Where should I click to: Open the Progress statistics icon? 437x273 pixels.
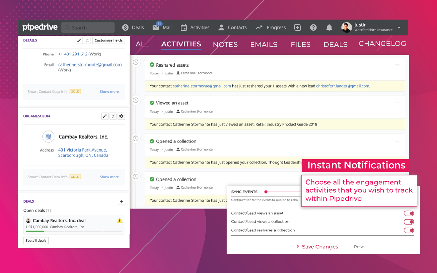[x=259, y=27]
